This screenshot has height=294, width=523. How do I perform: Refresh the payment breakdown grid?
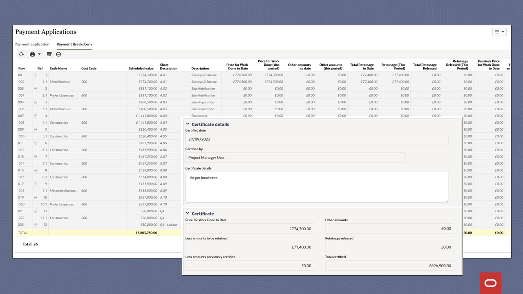coord(21,54)
